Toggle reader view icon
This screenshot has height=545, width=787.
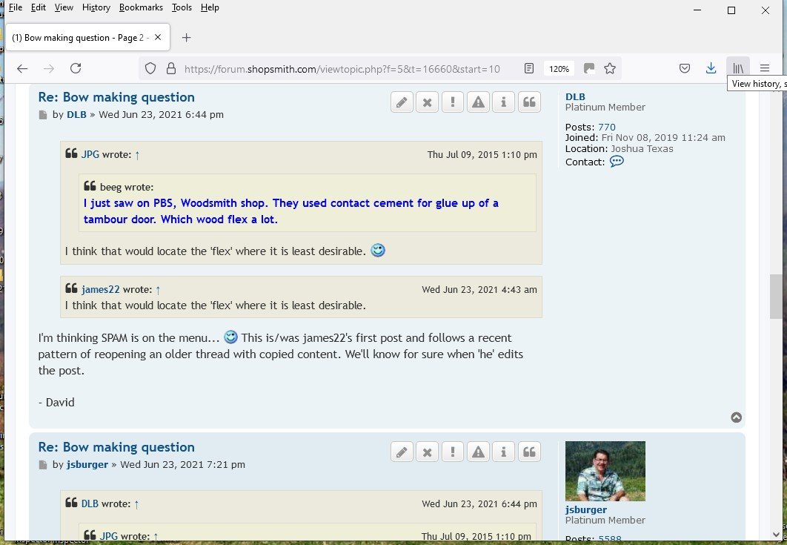[529, 68]
